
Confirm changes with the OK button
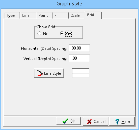pos(68,121)
